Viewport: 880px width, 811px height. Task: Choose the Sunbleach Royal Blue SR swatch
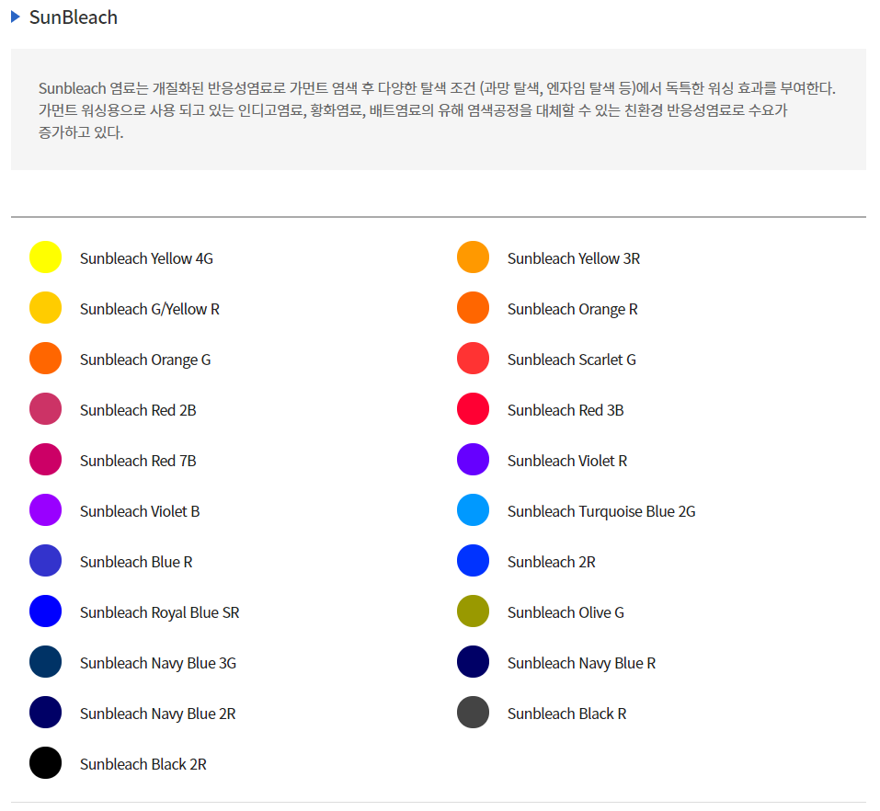pos(45,611)
